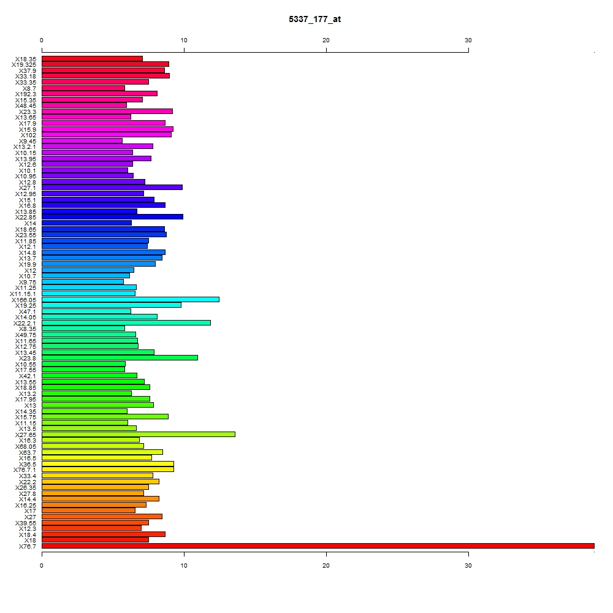Click the chart title 5337_177_at

pos(314,19)
